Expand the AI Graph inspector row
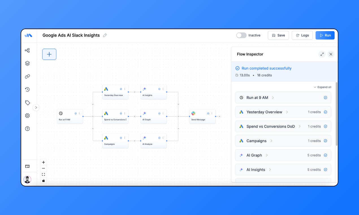The width and height of the screenshot is (359, 215). [283, 155]
